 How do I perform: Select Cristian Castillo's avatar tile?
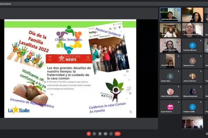point(192,107)
